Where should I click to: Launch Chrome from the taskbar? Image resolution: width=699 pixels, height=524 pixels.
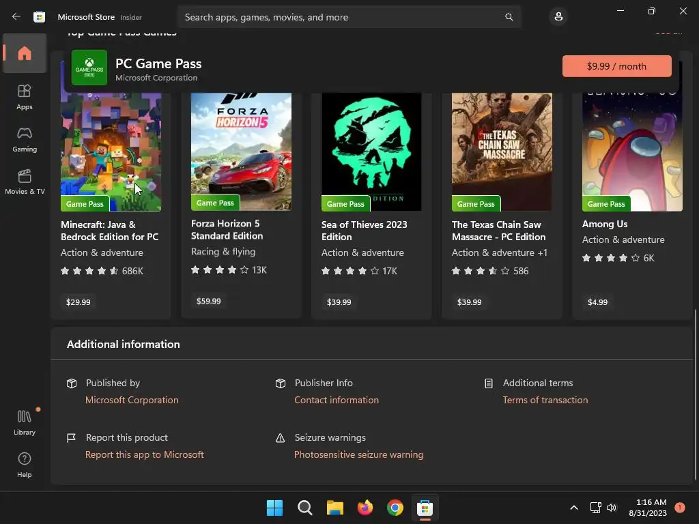tap(395, 508)
